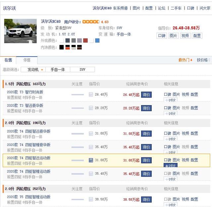Open calculator icon for T4 四驱智雅豪华版 price
212x207 pixels.
(x=91, y=147)
